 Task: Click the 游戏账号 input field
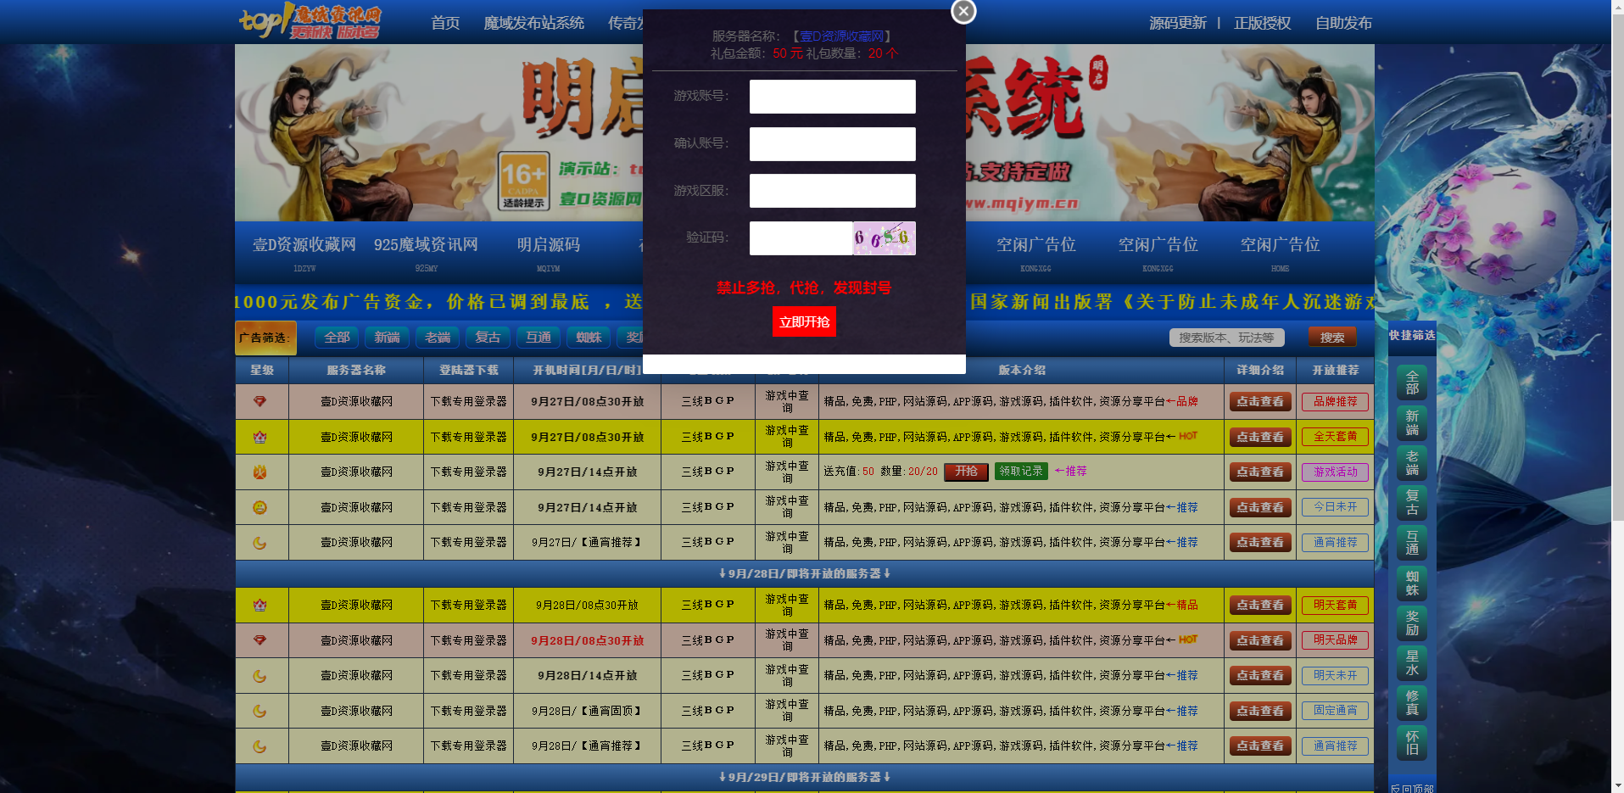tap(832, 97)
